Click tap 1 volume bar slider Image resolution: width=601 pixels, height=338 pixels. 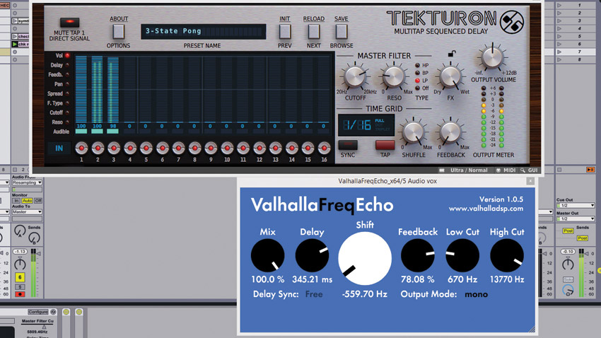pos(81,89)
